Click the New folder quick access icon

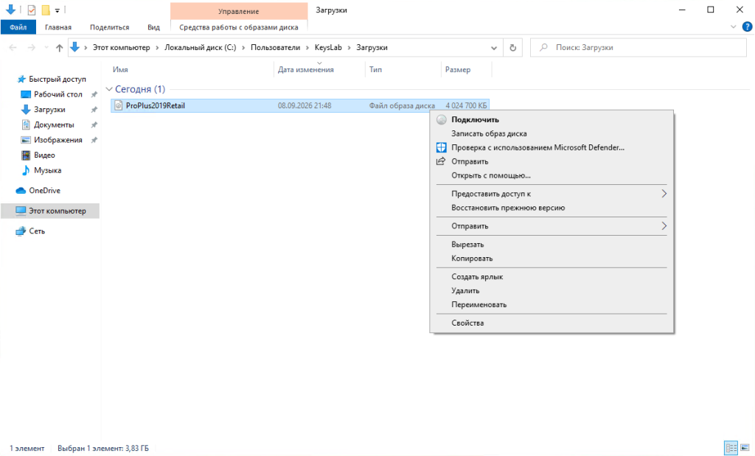pos(46,10)
